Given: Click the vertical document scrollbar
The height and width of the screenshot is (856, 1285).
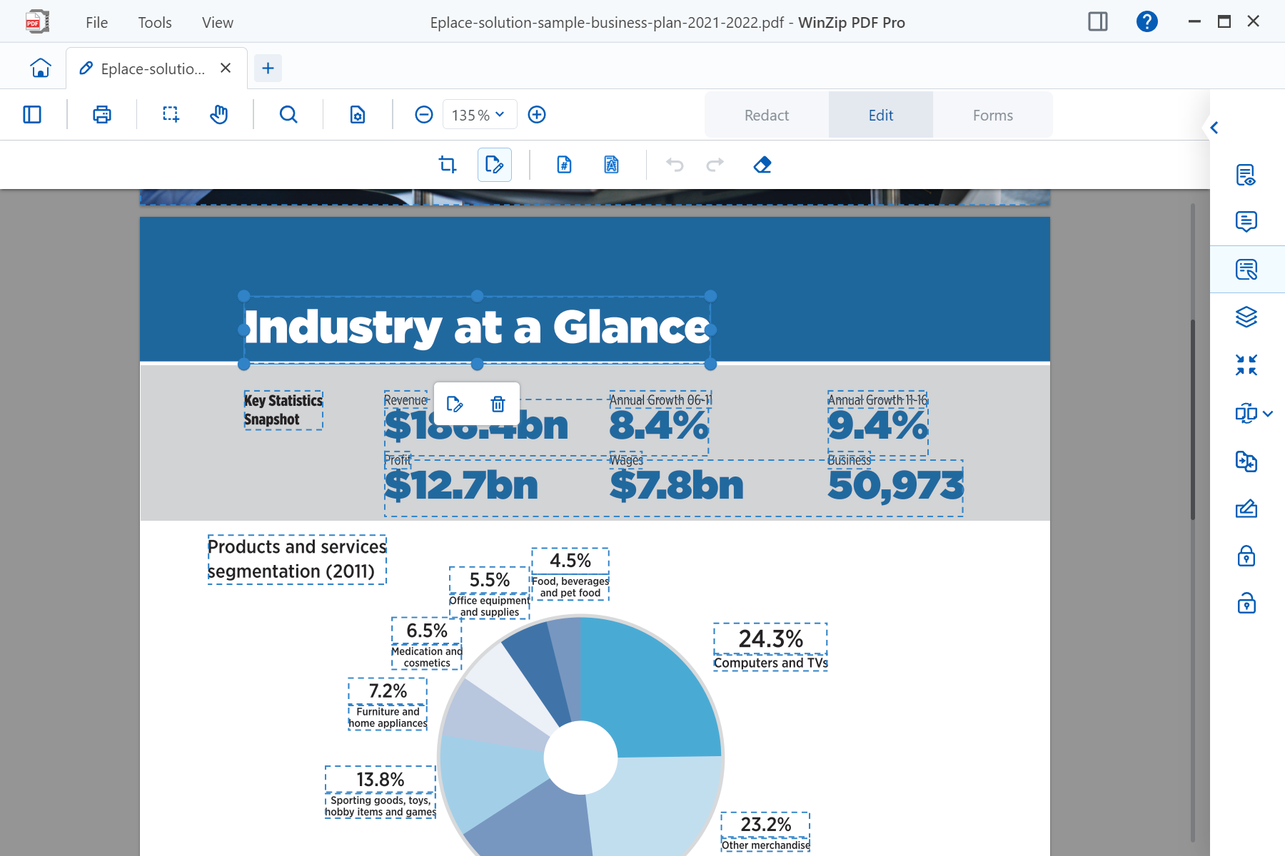Looking at the screenshot, I should pos(1192,421).
